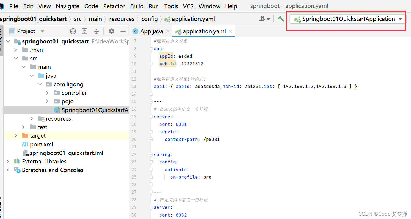Collapse the main folder
The width and height of the screenshot is (411, 219).
(24, 67)
